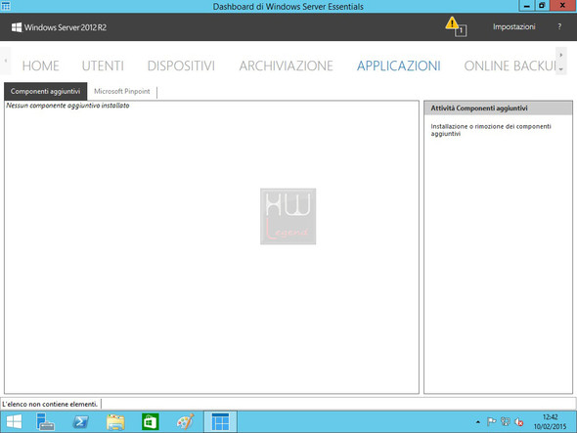Expand the navigation sections dropdown arrow
The width and height of the screenshot is (577, 433).
(x=560, y=68)
